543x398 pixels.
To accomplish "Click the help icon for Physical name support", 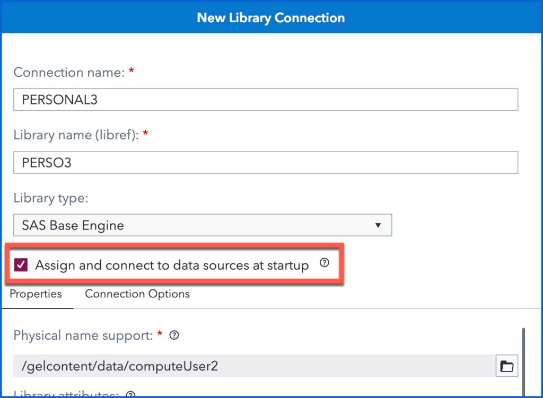I will (173, 335).
